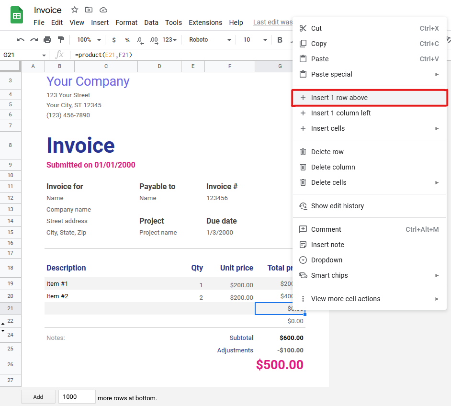The height and width of the screenshot is (406, 451).
Task: Open the View menu
Action: click(x=77, y=23)
